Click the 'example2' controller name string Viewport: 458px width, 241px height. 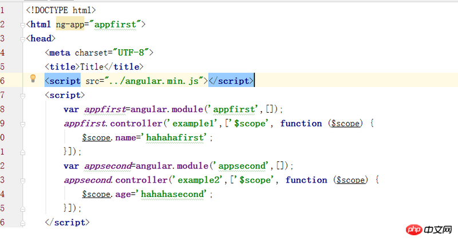[199, 180]
